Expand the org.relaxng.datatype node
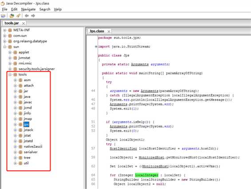 5,41
